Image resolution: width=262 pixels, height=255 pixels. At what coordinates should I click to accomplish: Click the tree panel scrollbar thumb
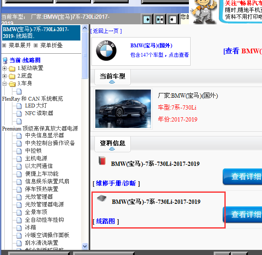85,55
